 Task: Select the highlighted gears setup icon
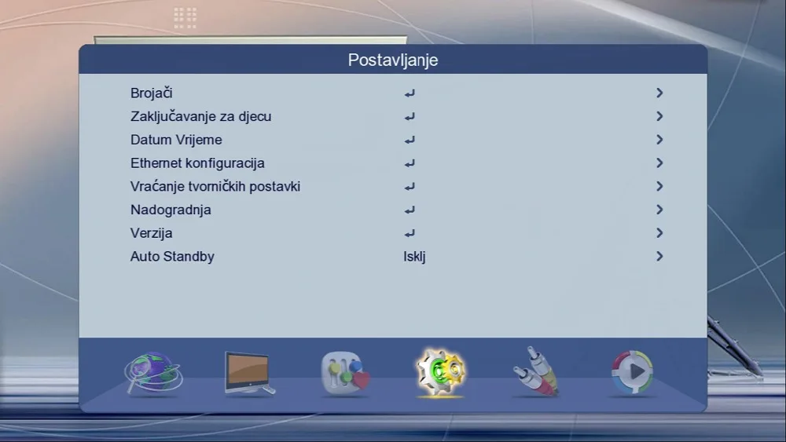(441, 373)
